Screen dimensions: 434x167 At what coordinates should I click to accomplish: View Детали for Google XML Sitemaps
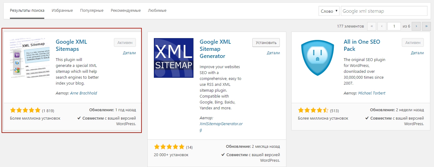(x=129, y=53)
